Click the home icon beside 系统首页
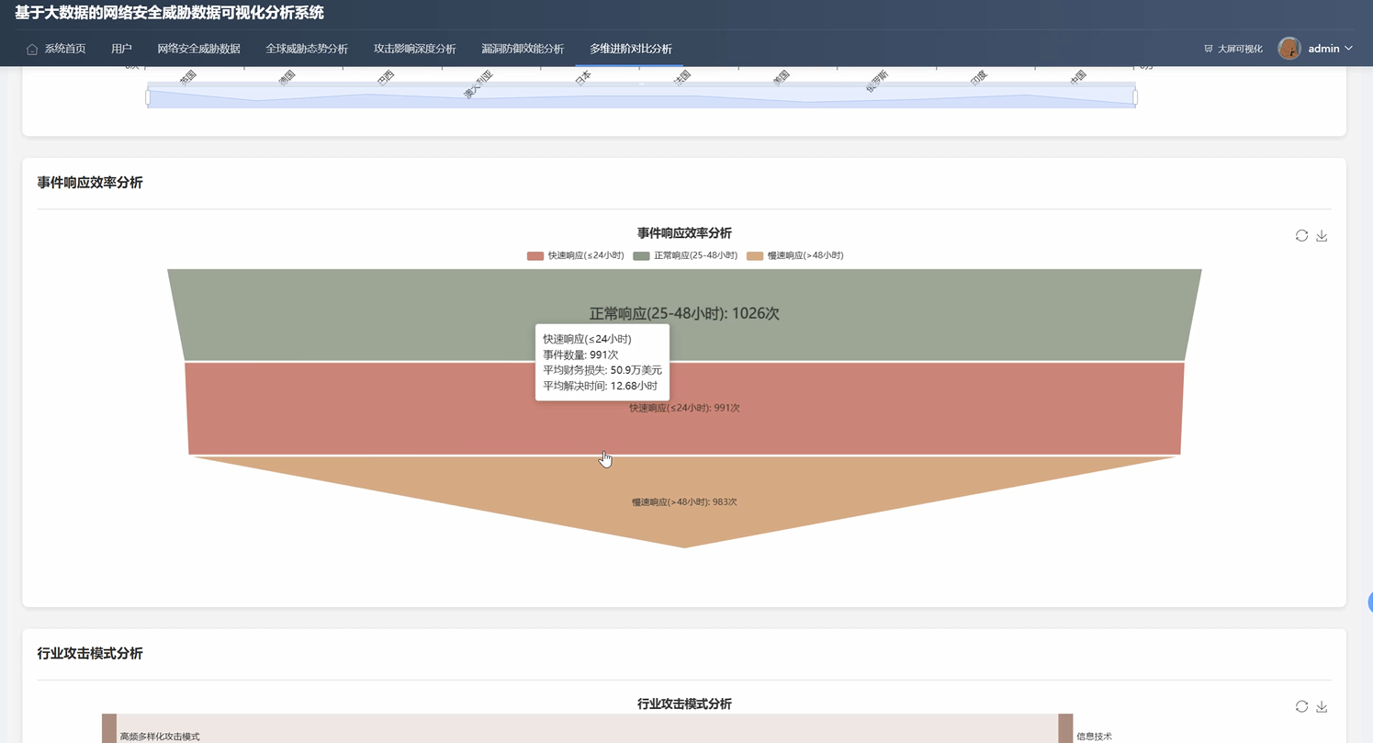The image size is (1373, 743). click(x=32, y=50)
